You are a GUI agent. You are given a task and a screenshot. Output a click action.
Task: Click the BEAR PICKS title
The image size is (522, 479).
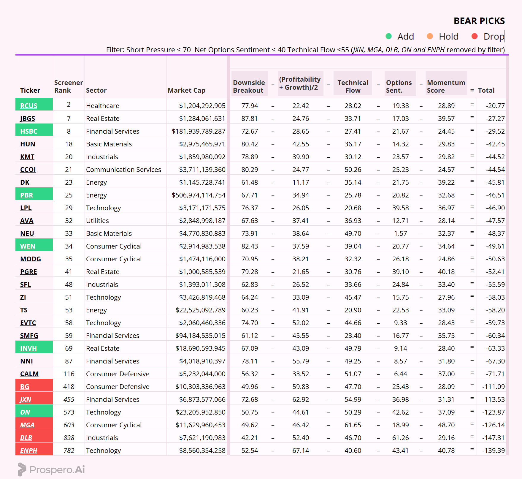click(479, 21)
